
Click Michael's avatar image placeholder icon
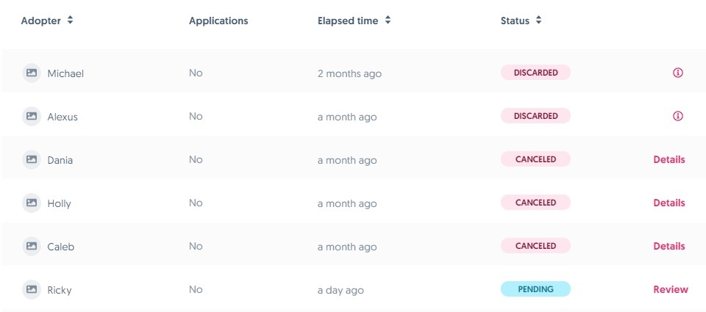(x=32, y=73)
